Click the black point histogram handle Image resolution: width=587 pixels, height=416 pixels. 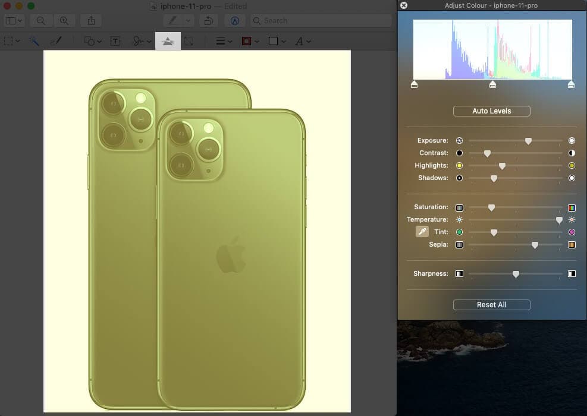tap(414, 84)
